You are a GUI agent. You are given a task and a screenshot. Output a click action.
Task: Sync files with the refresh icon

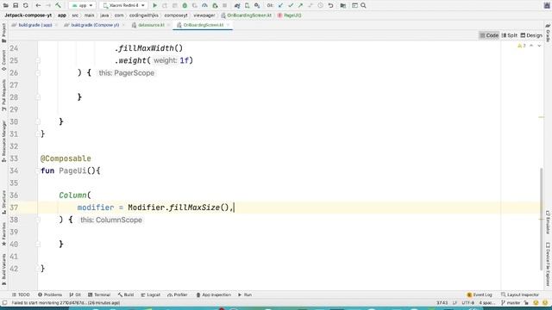(x=25, y=6)
